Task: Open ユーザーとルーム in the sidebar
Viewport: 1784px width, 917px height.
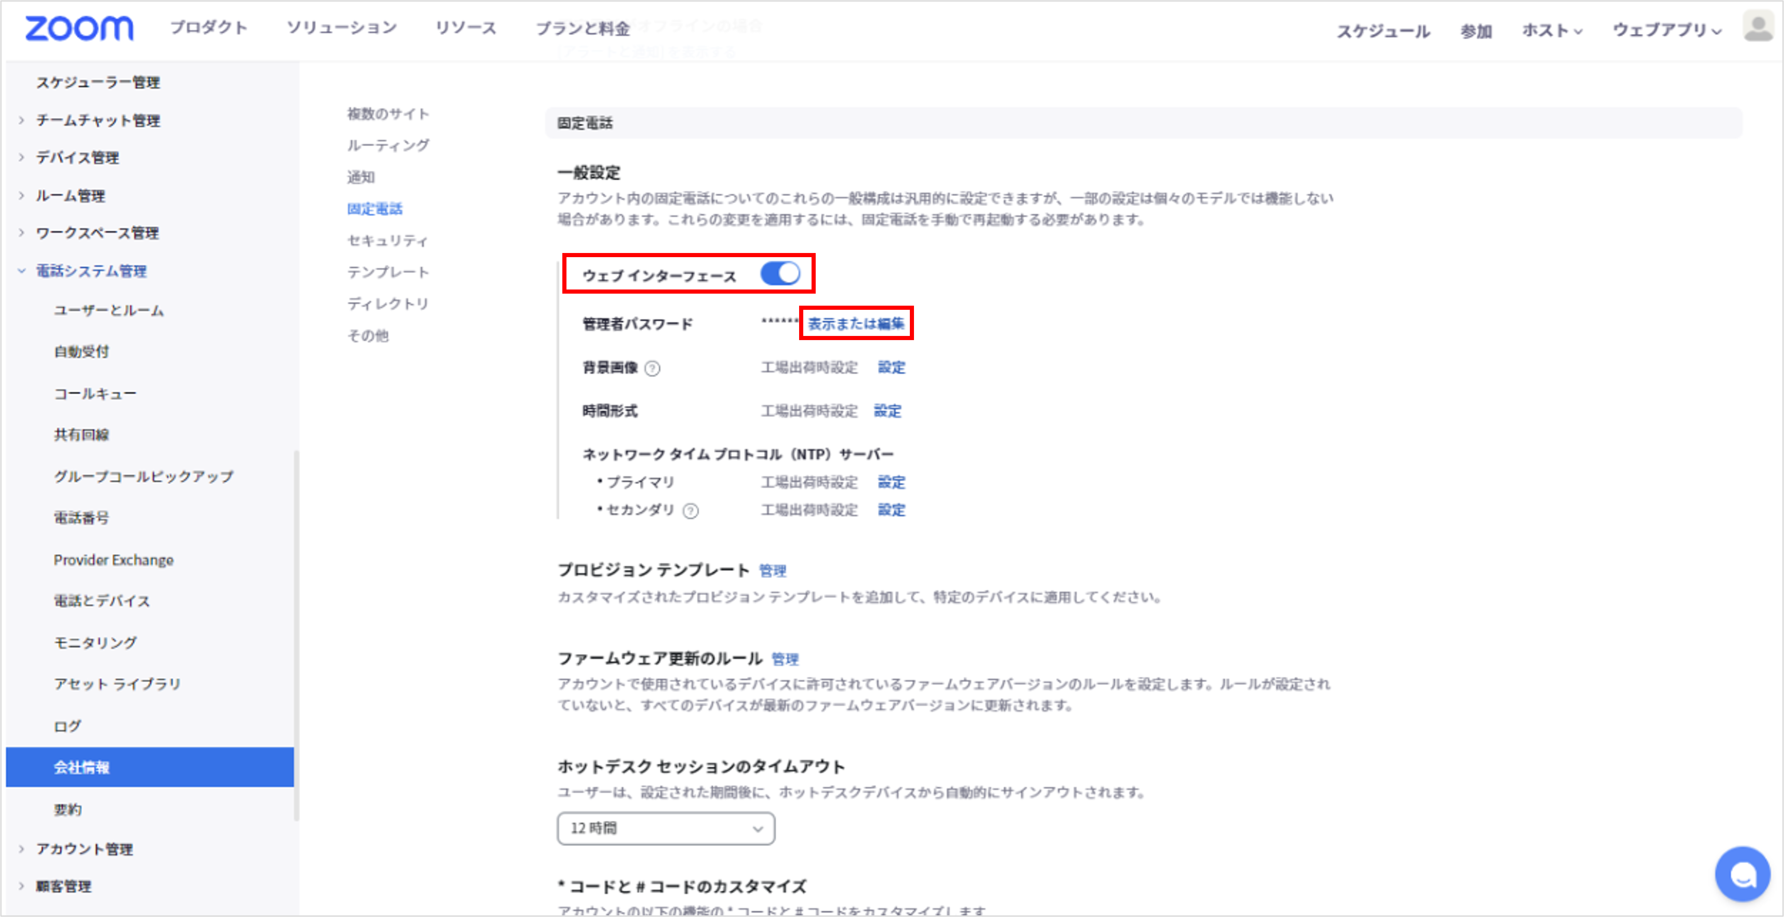Action: (109, 311)
